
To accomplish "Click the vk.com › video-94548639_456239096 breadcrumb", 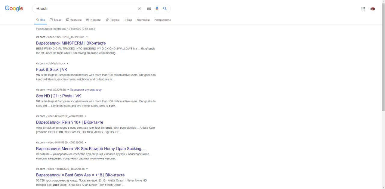I will coord(60,142).
